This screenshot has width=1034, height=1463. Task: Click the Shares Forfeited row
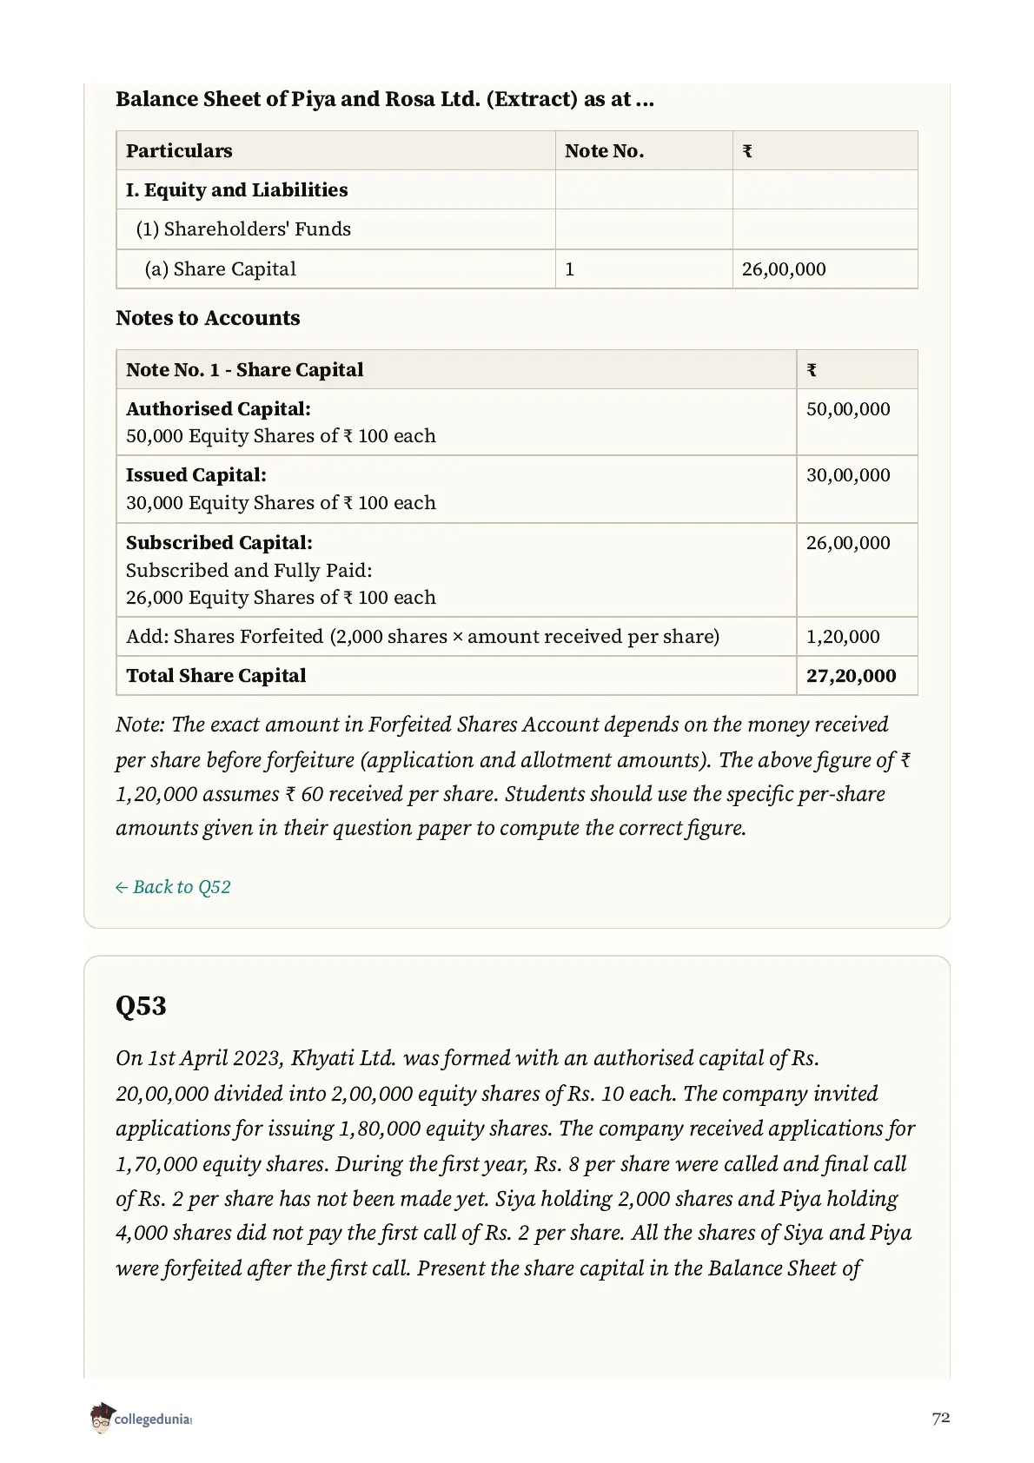pos(517,636)
